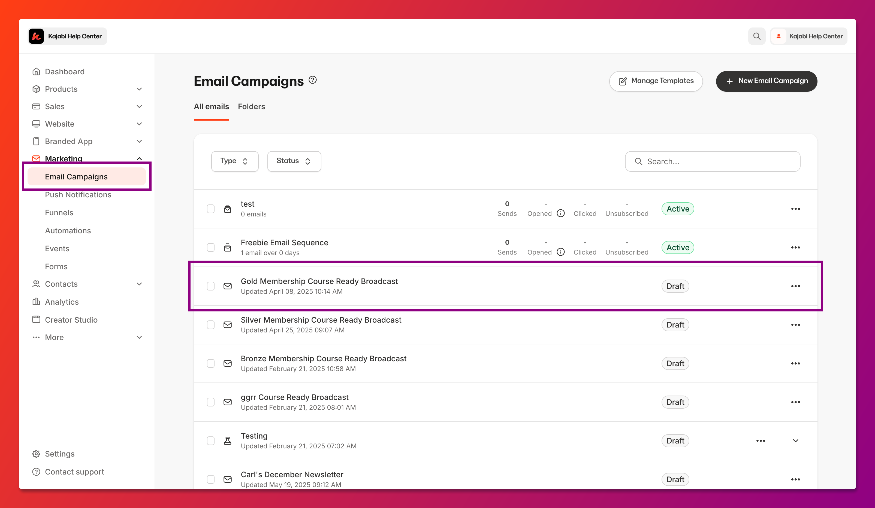Check the Silver Membership Course Ready Broadcast box

[x=210, y=325]
